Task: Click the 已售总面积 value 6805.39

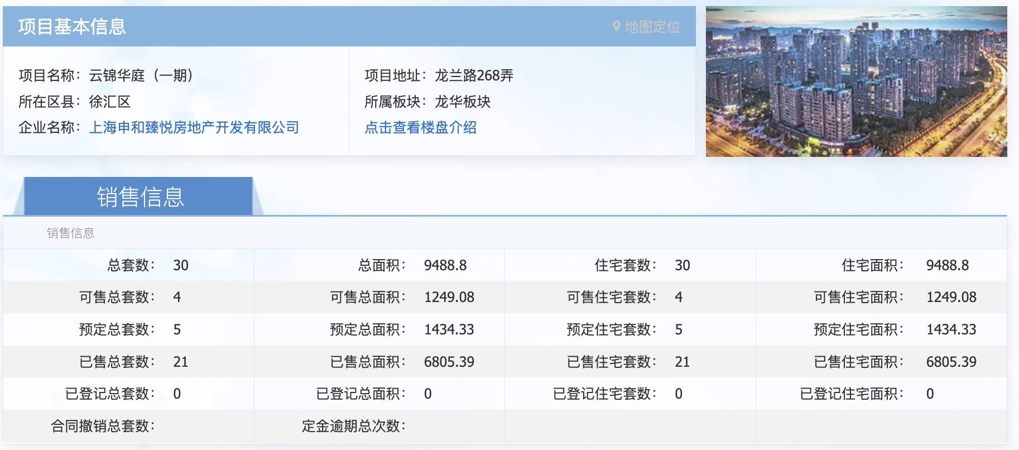Action: tap(449, 362)
